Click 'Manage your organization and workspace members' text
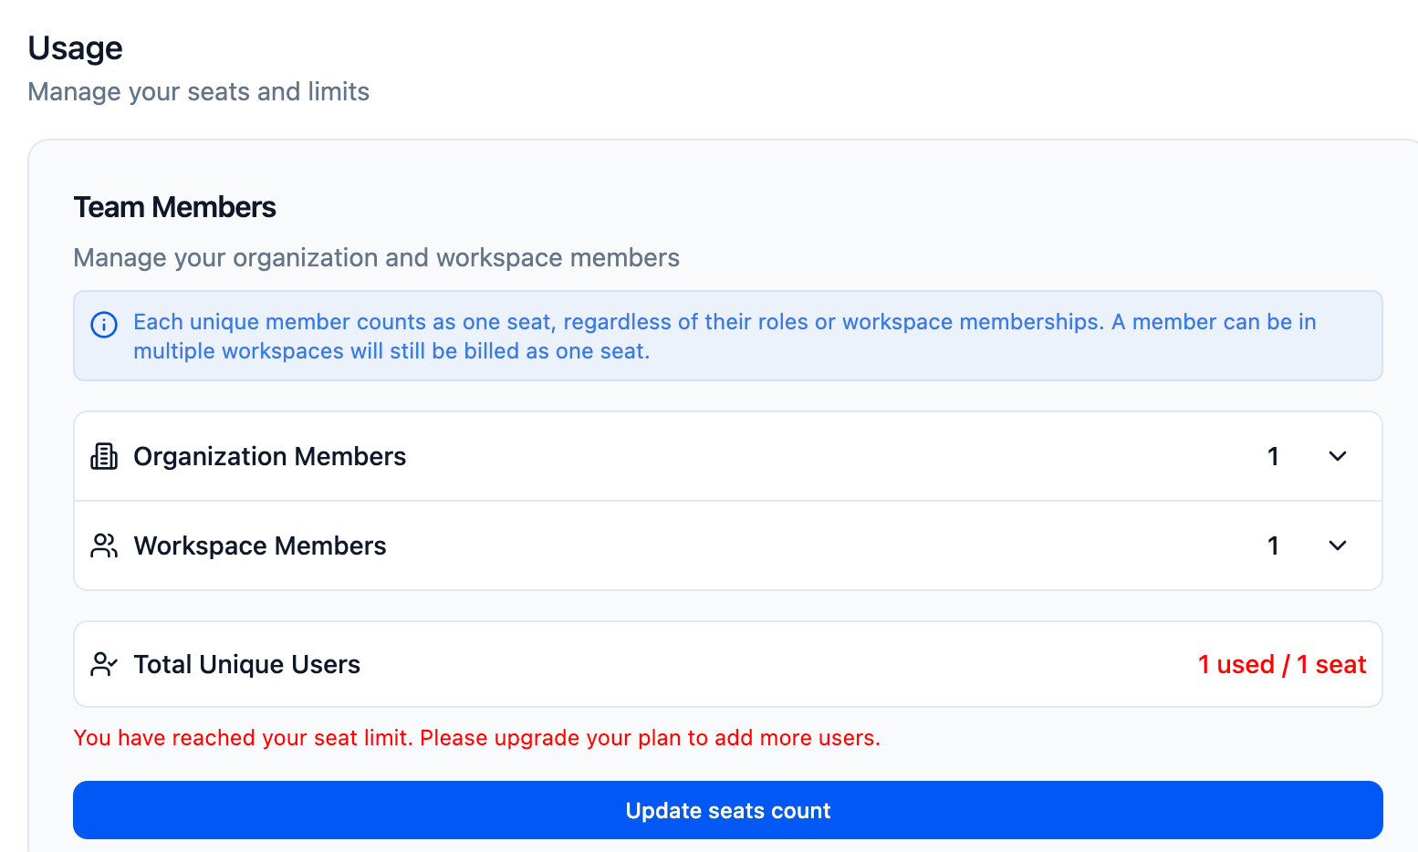This screenshot has width=1418, height=852. [377, 257]
